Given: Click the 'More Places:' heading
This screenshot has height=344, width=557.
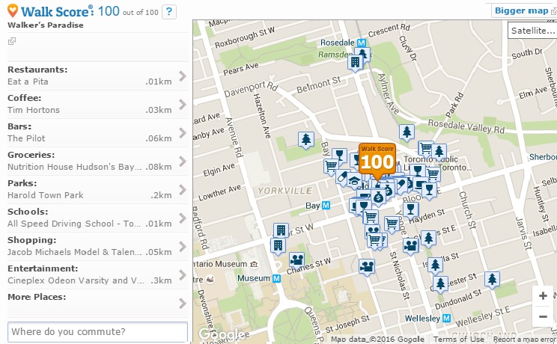Looking at the screenshot, I should tap(37, 297).
